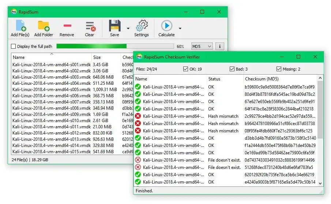Sort by the Status column header
The height and width of the screenshot is (204, 331).
click(214, 79)
